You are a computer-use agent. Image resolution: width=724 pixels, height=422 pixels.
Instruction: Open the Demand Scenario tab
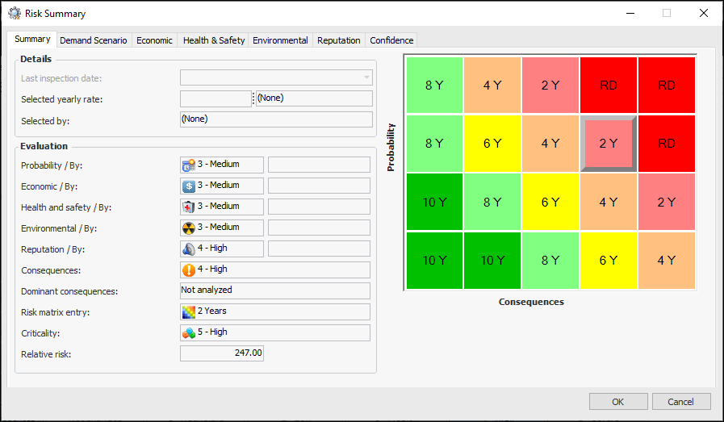[94, 40]
